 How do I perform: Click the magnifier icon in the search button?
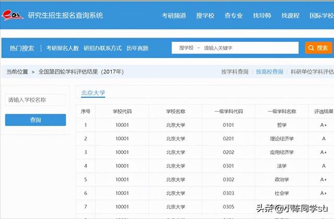311,47
